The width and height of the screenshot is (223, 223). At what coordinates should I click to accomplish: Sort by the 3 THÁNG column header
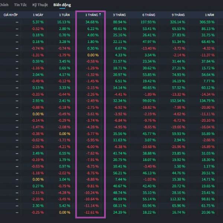120,15
